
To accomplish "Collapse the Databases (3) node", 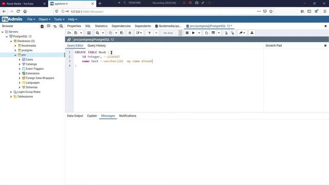I will [11, 41].
